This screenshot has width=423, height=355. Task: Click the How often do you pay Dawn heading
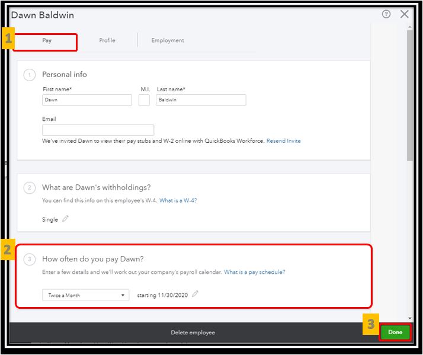click(93, 259)
